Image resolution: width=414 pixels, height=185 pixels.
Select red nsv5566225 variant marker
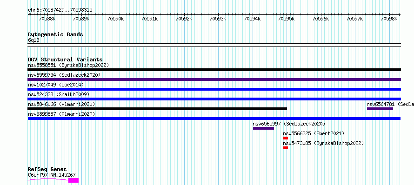point(286,138)
